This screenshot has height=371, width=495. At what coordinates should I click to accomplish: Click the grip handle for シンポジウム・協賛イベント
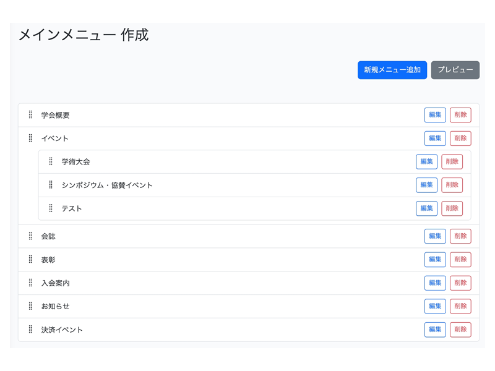pos(51,185)
